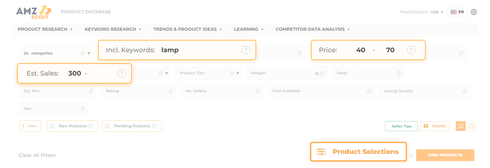Expand the Product Tier dropdown
This screenshot has height=168, width=490.
click(x=237, y=73)
